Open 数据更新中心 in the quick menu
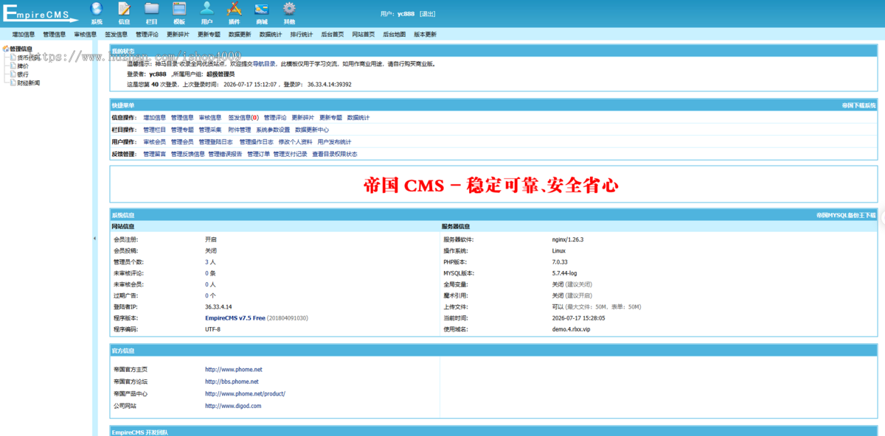This screenshot has width=885, height=436. [312, 130]
